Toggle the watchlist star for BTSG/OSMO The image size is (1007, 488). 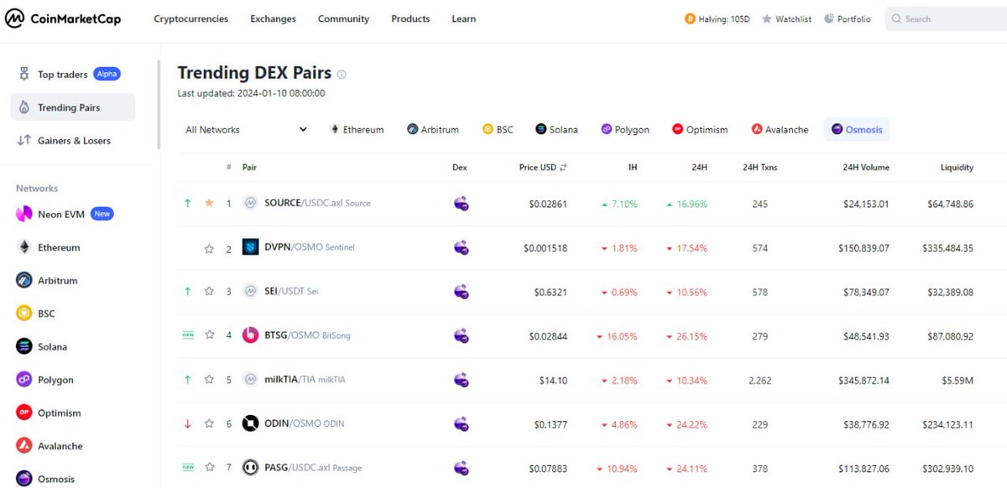pos(209,335)
